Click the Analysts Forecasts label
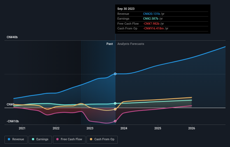 click(x=131, y=44)
